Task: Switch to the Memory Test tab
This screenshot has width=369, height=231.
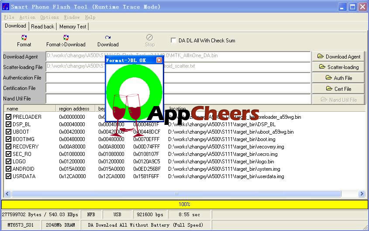Action: coord(73,27)
